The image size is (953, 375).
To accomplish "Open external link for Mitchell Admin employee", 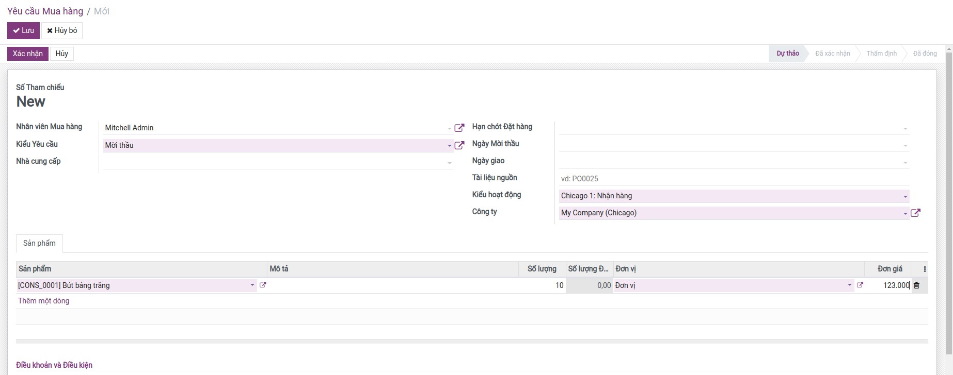I will click(459, 128).
